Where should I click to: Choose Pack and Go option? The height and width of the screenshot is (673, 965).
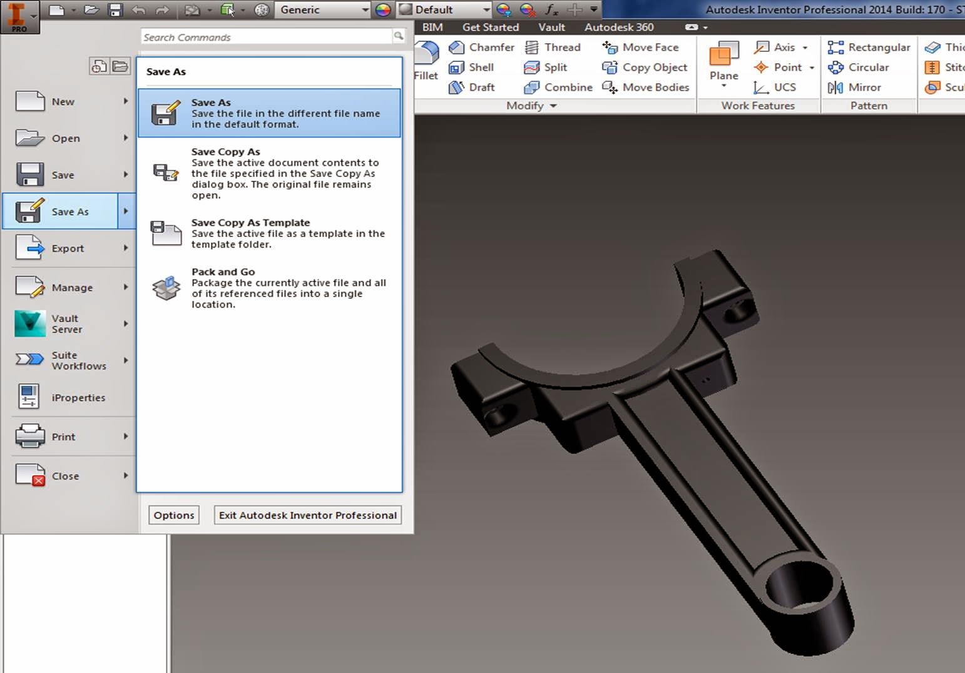coord(269,288)
